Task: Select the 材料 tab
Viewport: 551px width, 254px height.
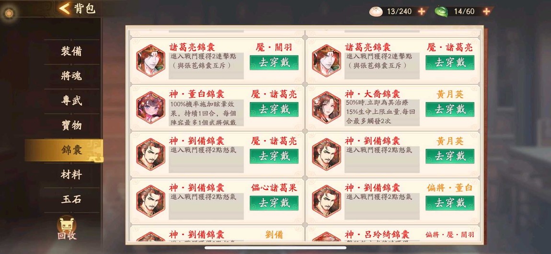Action: (71, 174)
